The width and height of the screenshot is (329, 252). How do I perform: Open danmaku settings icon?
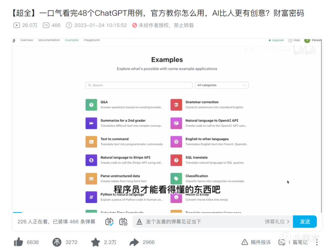(123, 222)
